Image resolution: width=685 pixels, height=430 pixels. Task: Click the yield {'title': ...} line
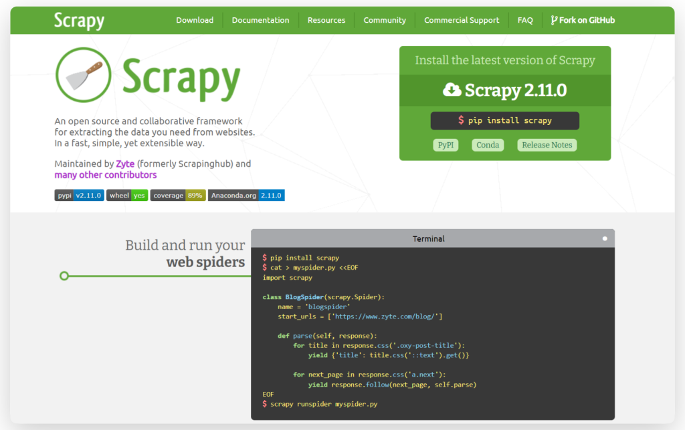pos(389,355)
